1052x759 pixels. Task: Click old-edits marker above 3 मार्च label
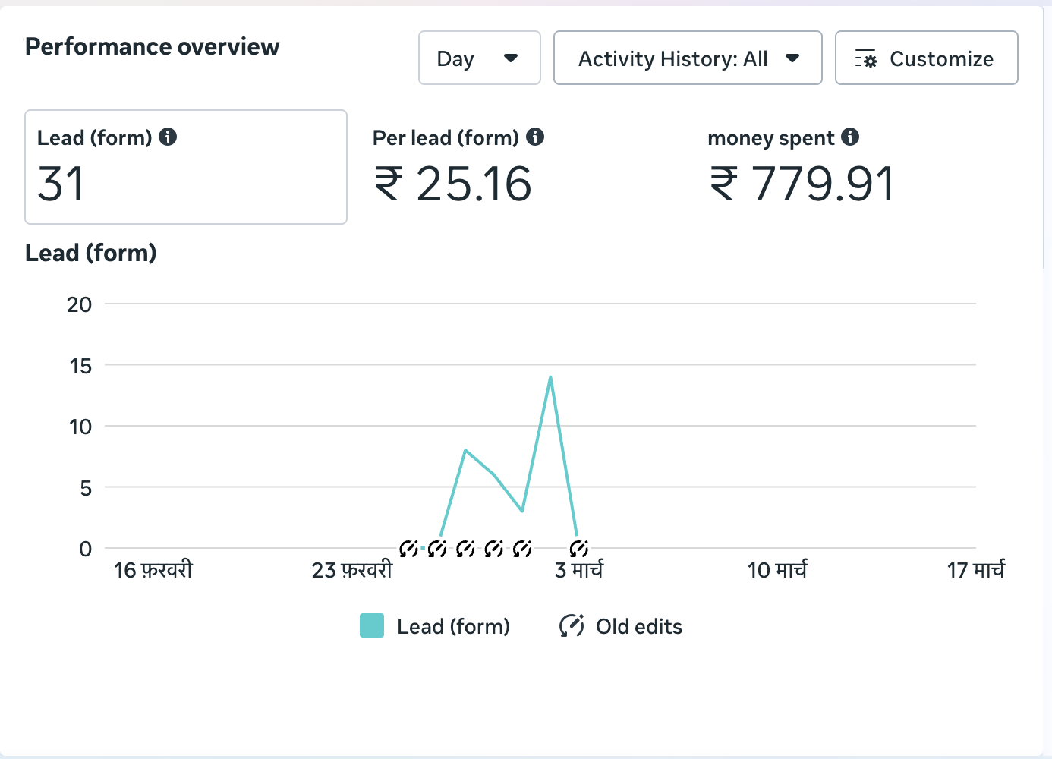click(578, 548)
